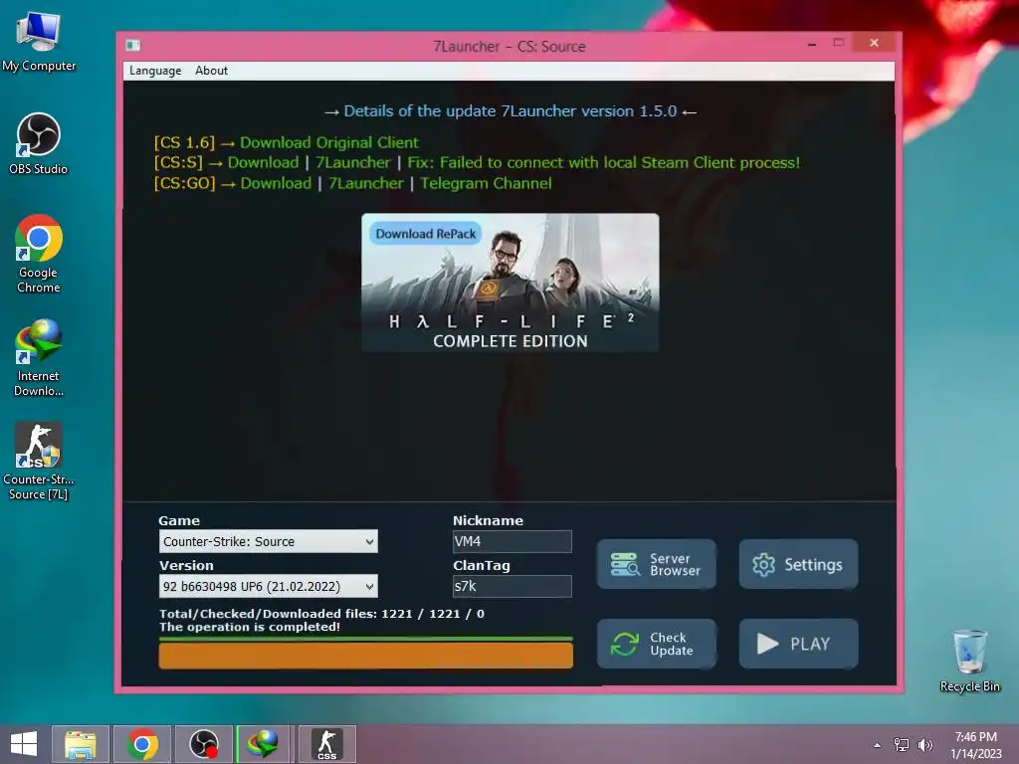Click the PLAY button

click(798, 644)
